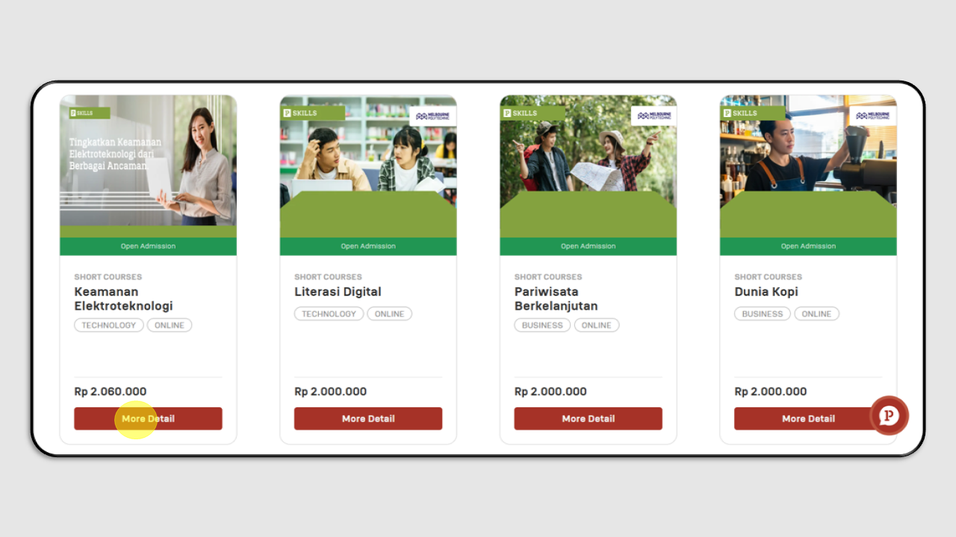Select the BUSINESS tag under Pariwisata Berkelanjutan
The width and height of the screenshot is (956, 537).
[x=542, y=325]
